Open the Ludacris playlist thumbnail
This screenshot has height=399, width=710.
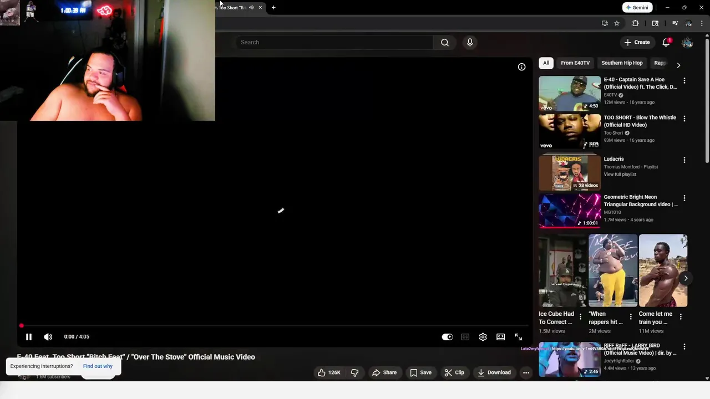(570, 172)
